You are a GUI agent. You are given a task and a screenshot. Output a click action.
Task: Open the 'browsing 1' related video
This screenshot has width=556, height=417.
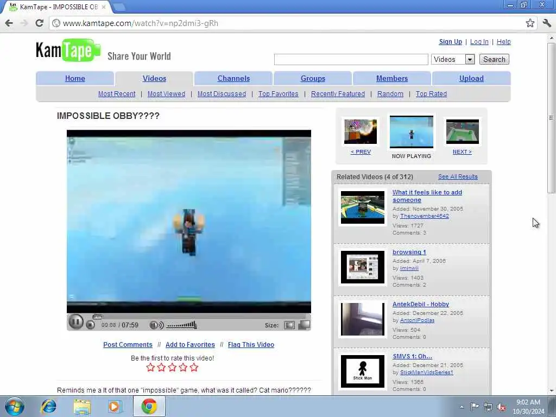409,252
